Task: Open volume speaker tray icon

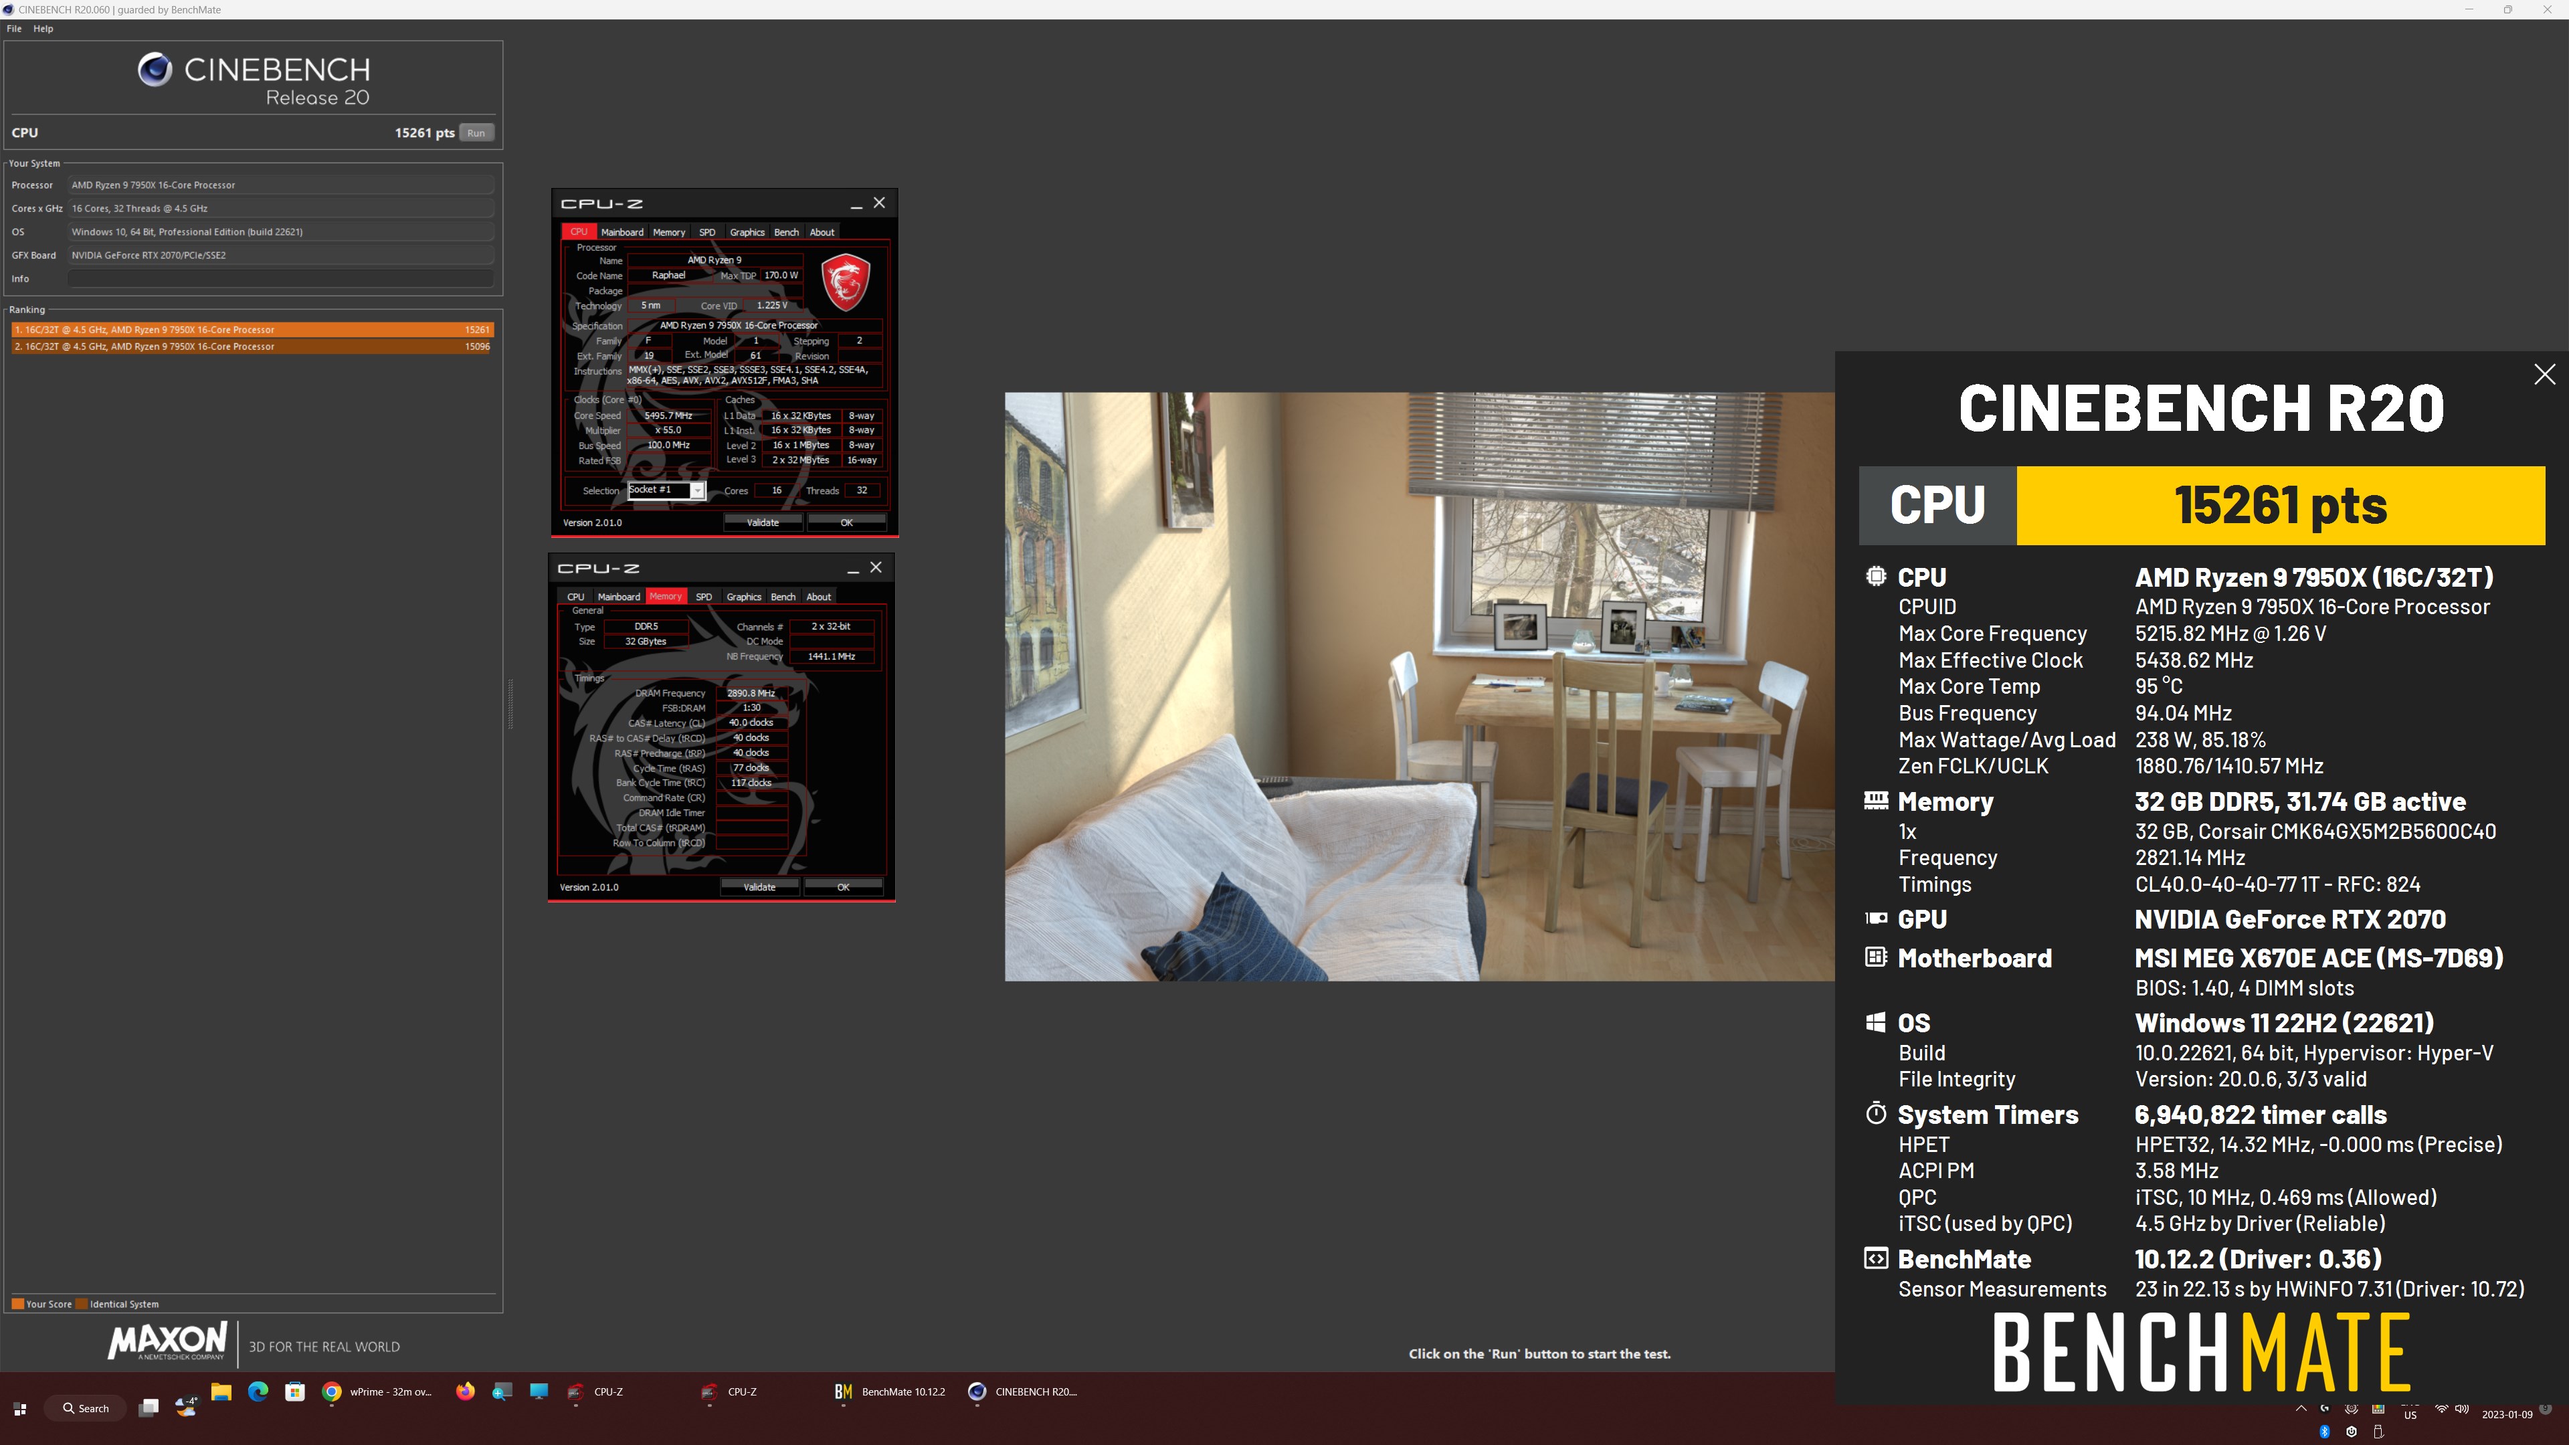Action: click(x=2462, y=1409)
